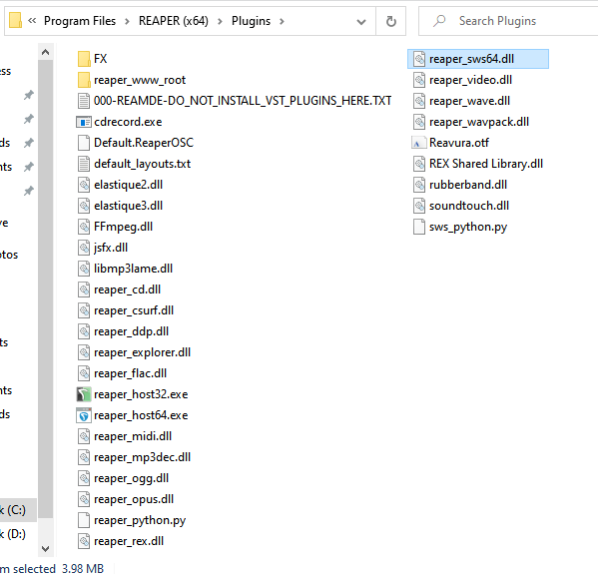This screenshot has width=598, height=579.
Task: Refresh the Plugins folder view
Action: pos(391,21)
